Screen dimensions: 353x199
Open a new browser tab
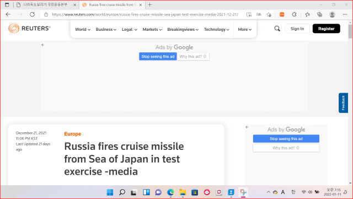pyautogui.click(x=150, y=5)
